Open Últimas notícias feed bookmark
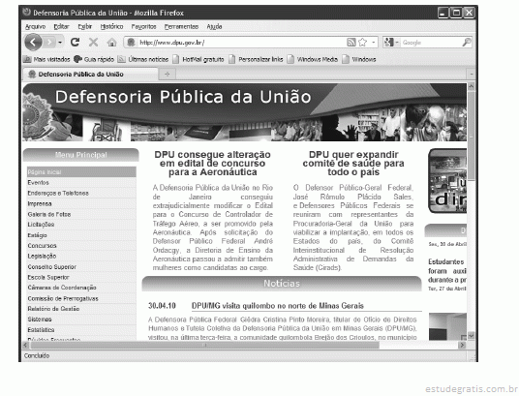Screen dimensions: 519x396 pyautogui.click(x=143, y=59)
